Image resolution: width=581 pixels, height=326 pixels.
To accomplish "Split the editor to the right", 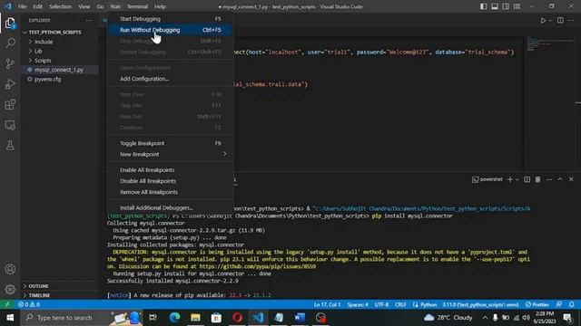I will pyautogui.click(x=560, y=21).
